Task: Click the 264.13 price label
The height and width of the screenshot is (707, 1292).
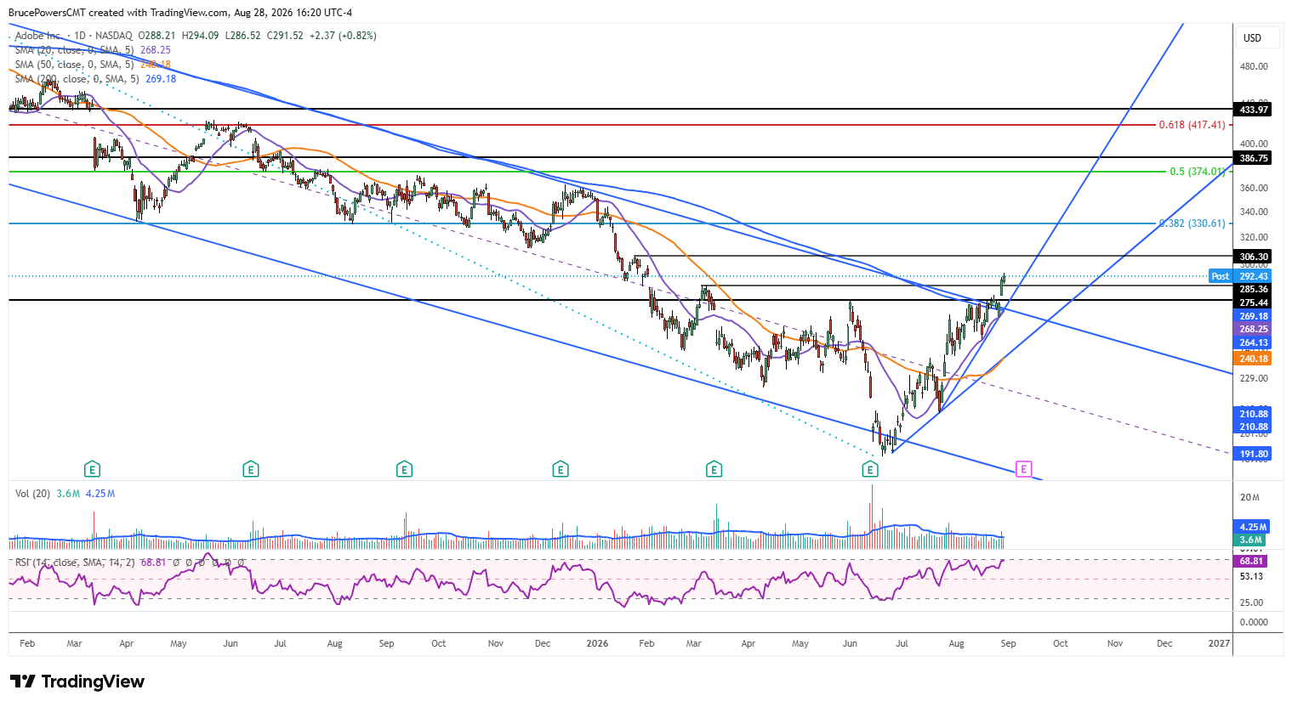Action: coord(1253,342)
